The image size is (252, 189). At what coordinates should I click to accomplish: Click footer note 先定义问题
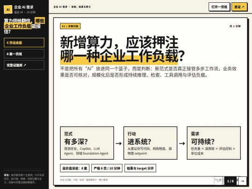click(84, 180)
